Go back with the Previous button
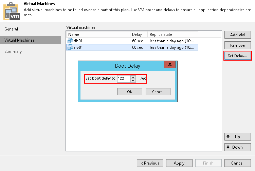The width and height of the screenshot is (255, 171). pos(150,163)
